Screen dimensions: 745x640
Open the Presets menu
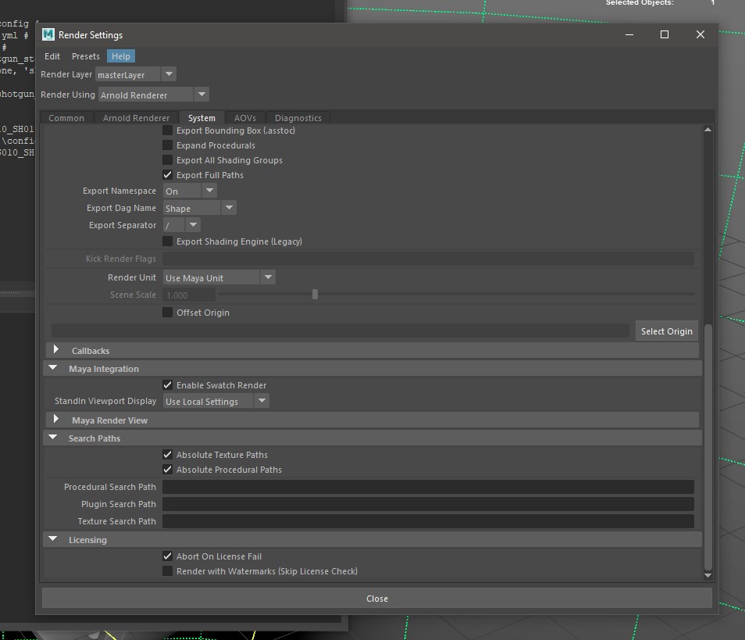pos(85,55)
